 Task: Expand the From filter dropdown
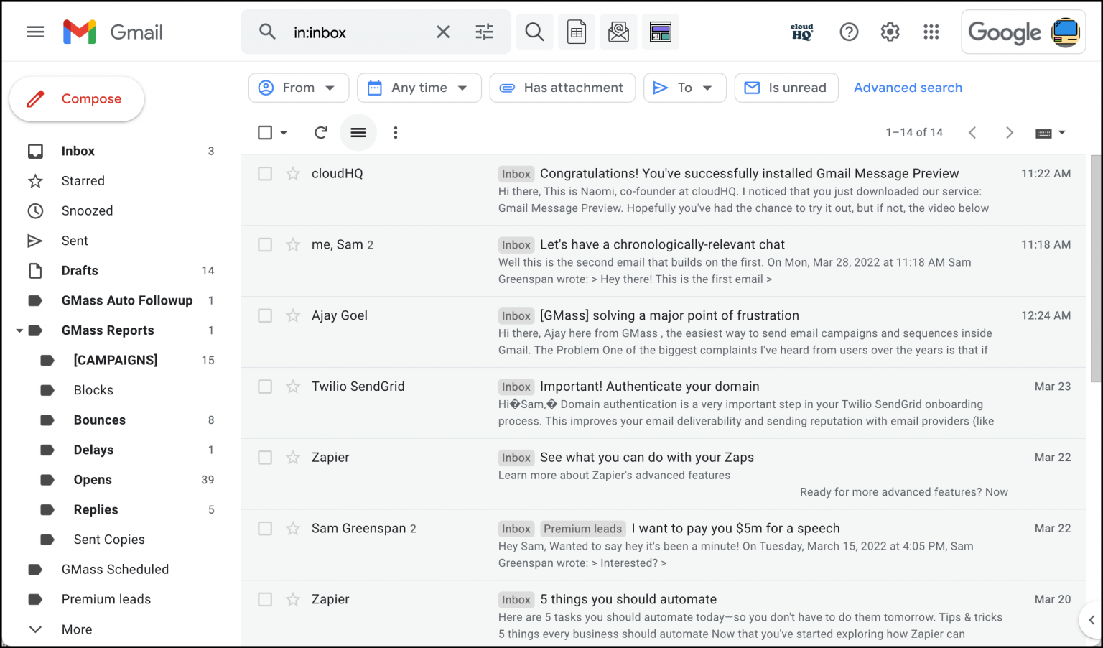click(x=298, y=87)
